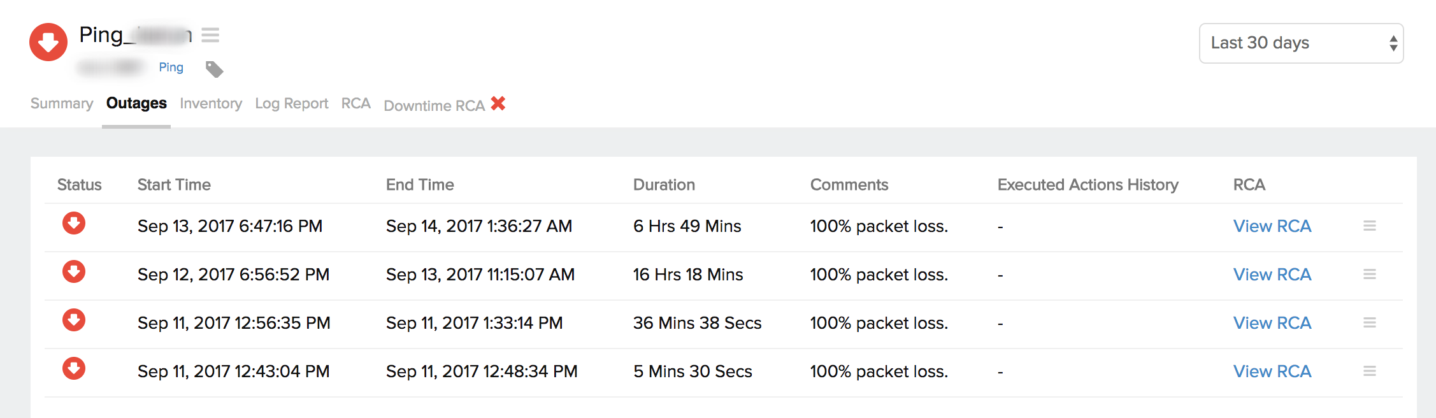Open row menu for 36 Mins 38 Secs outage
This screenshot has height=418, width=1436.
click(1369, 323)
